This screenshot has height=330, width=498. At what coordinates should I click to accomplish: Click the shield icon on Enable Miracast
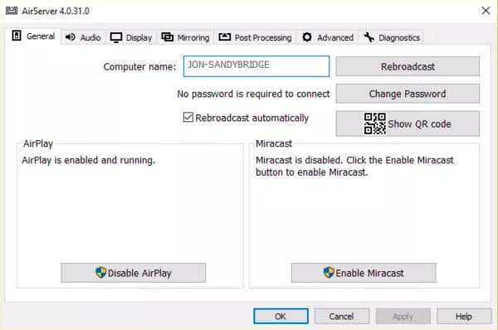pyautogui.click(x=329, y=272)
